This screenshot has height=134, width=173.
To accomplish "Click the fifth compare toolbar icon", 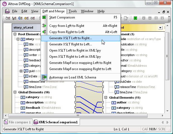I will (33, 18).
